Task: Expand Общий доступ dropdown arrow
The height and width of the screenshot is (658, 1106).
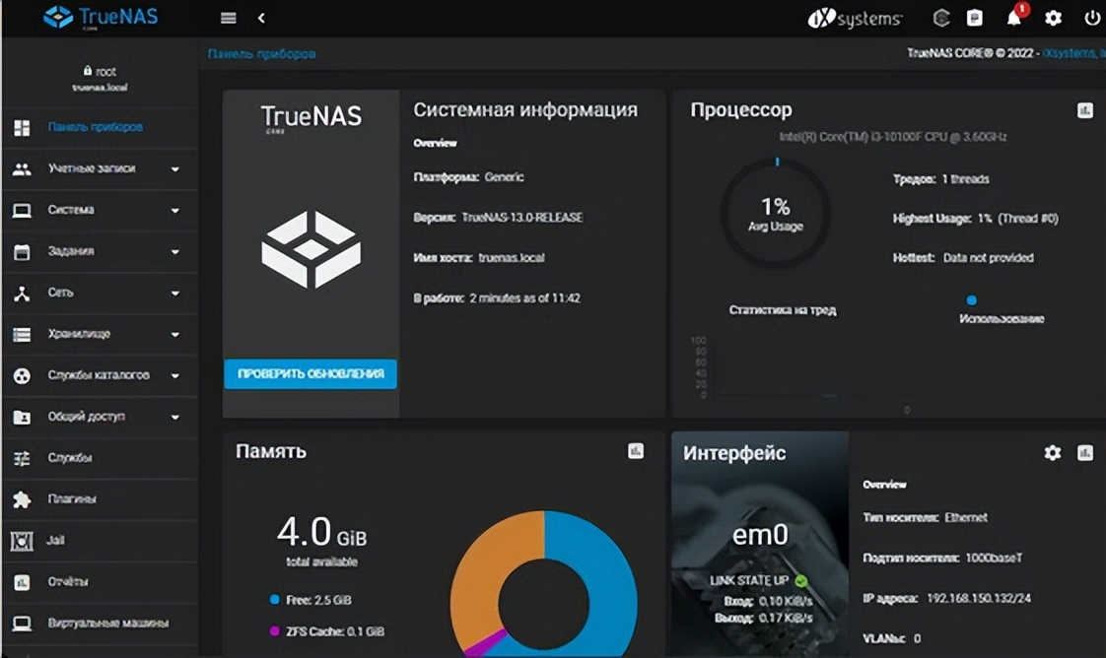Action: [x=174, y=417]
